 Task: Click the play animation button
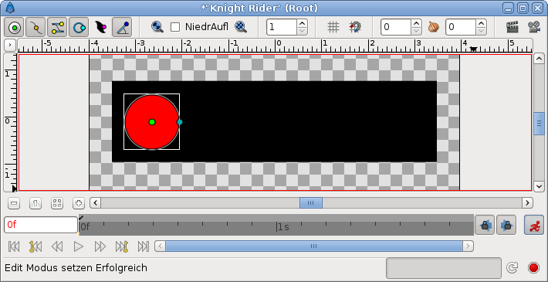(x=79, y=246)
